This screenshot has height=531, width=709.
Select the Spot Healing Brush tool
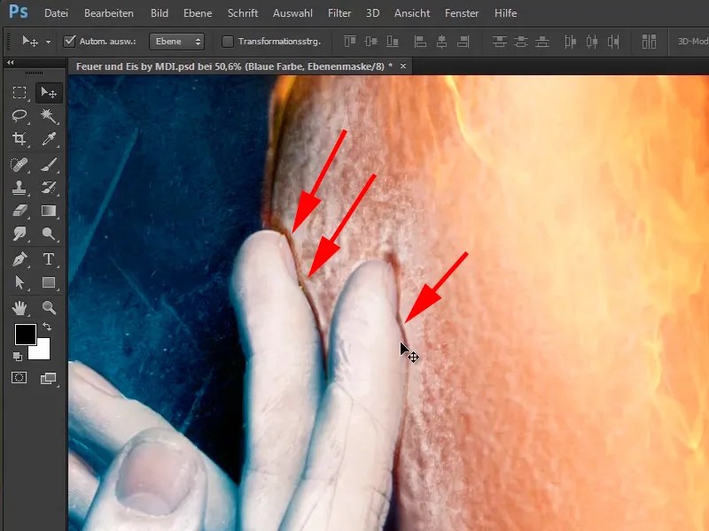pyautogui.click(x=19, y=165)
